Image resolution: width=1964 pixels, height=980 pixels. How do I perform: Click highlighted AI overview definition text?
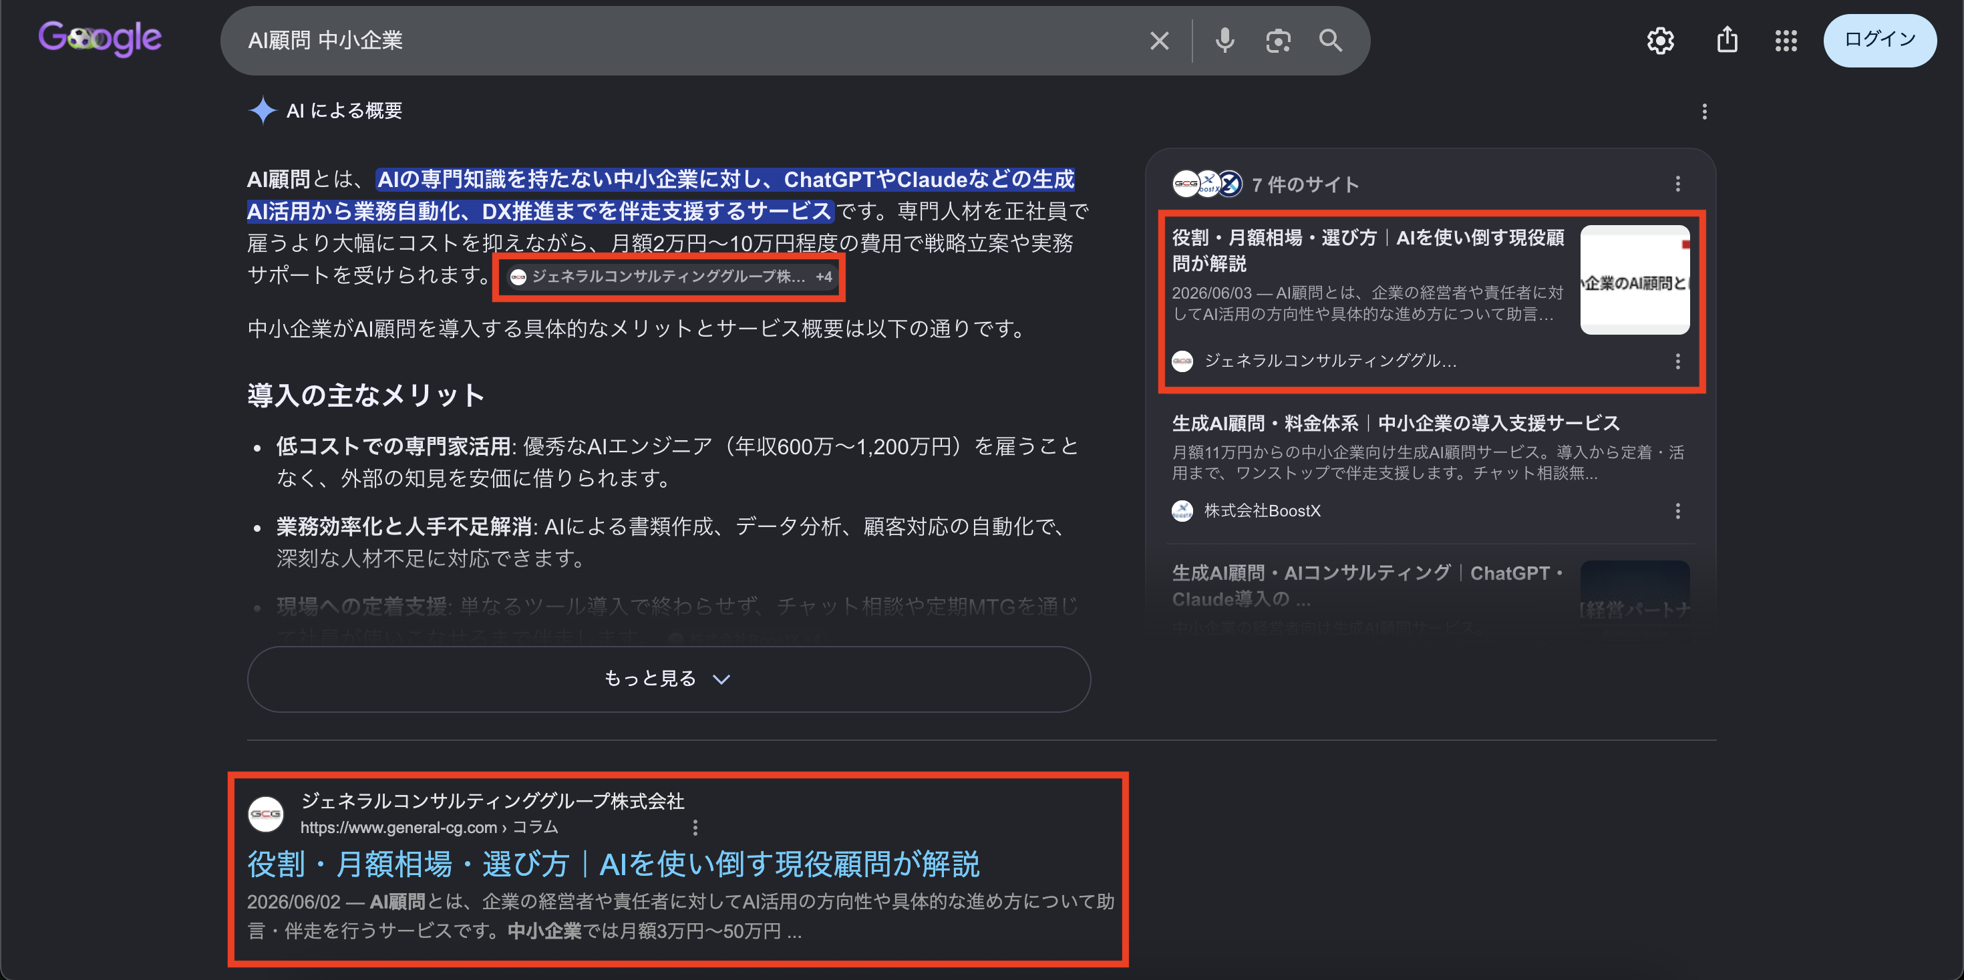[x=660, y=195]
